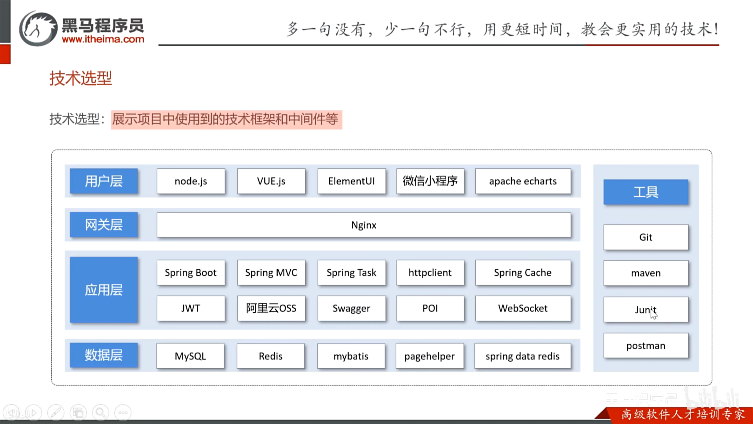Viewport: 753px width, 424px height.
Task: Activate the magnifier zoom tool
Action: [101, 413]
